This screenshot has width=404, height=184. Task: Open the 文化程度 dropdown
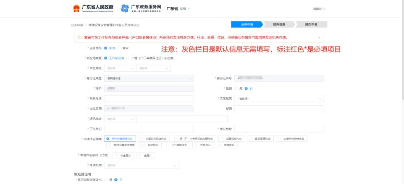pyautogui.click(x=279, y=99)
